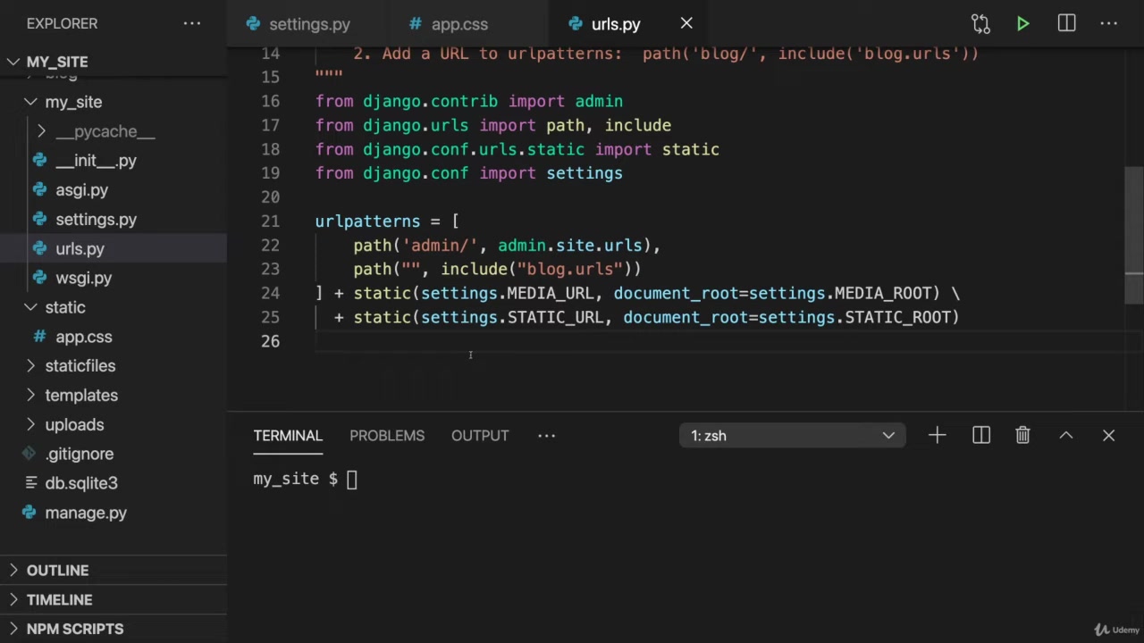Open editor More Actions ellipsis menu
This screenshot has width=1144, height=643.
[1108, 24]
